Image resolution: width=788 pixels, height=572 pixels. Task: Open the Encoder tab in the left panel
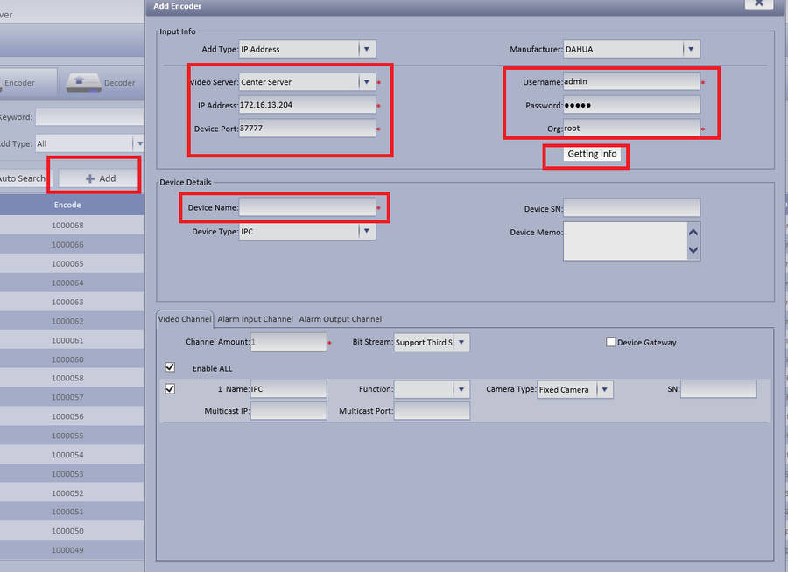click(28, 83)
